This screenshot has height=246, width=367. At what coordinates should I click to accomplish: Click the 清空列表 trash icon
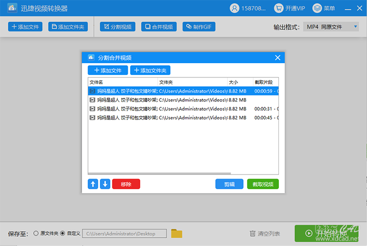pos(252,234)
